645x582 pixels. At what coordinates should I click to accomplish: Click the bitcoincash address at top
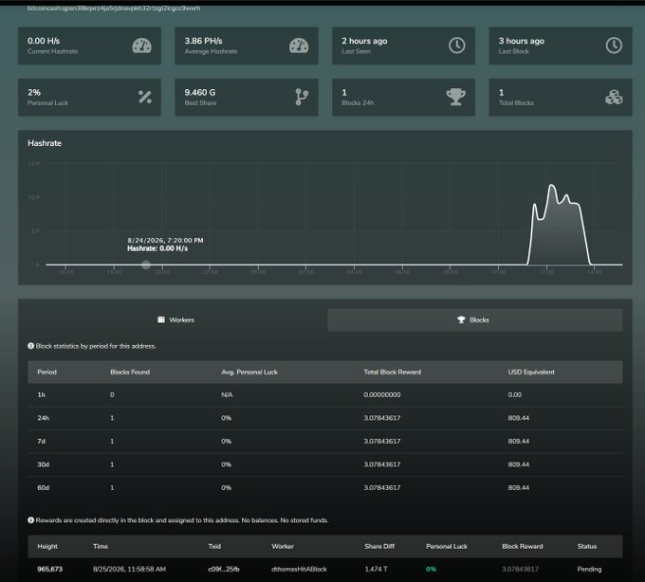[114, 8]
